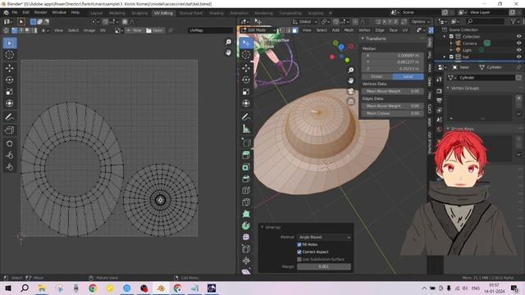Pick the Measure tool in the 3D viewport
Image resolution: width=525 pixels, height=295 pixels.
(246, 129)
